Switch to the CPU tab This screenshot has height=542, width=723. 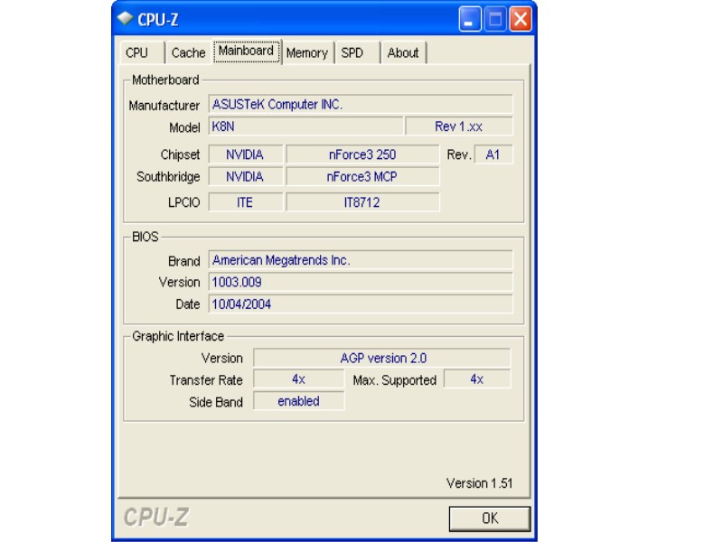click(x=142, y=52)
